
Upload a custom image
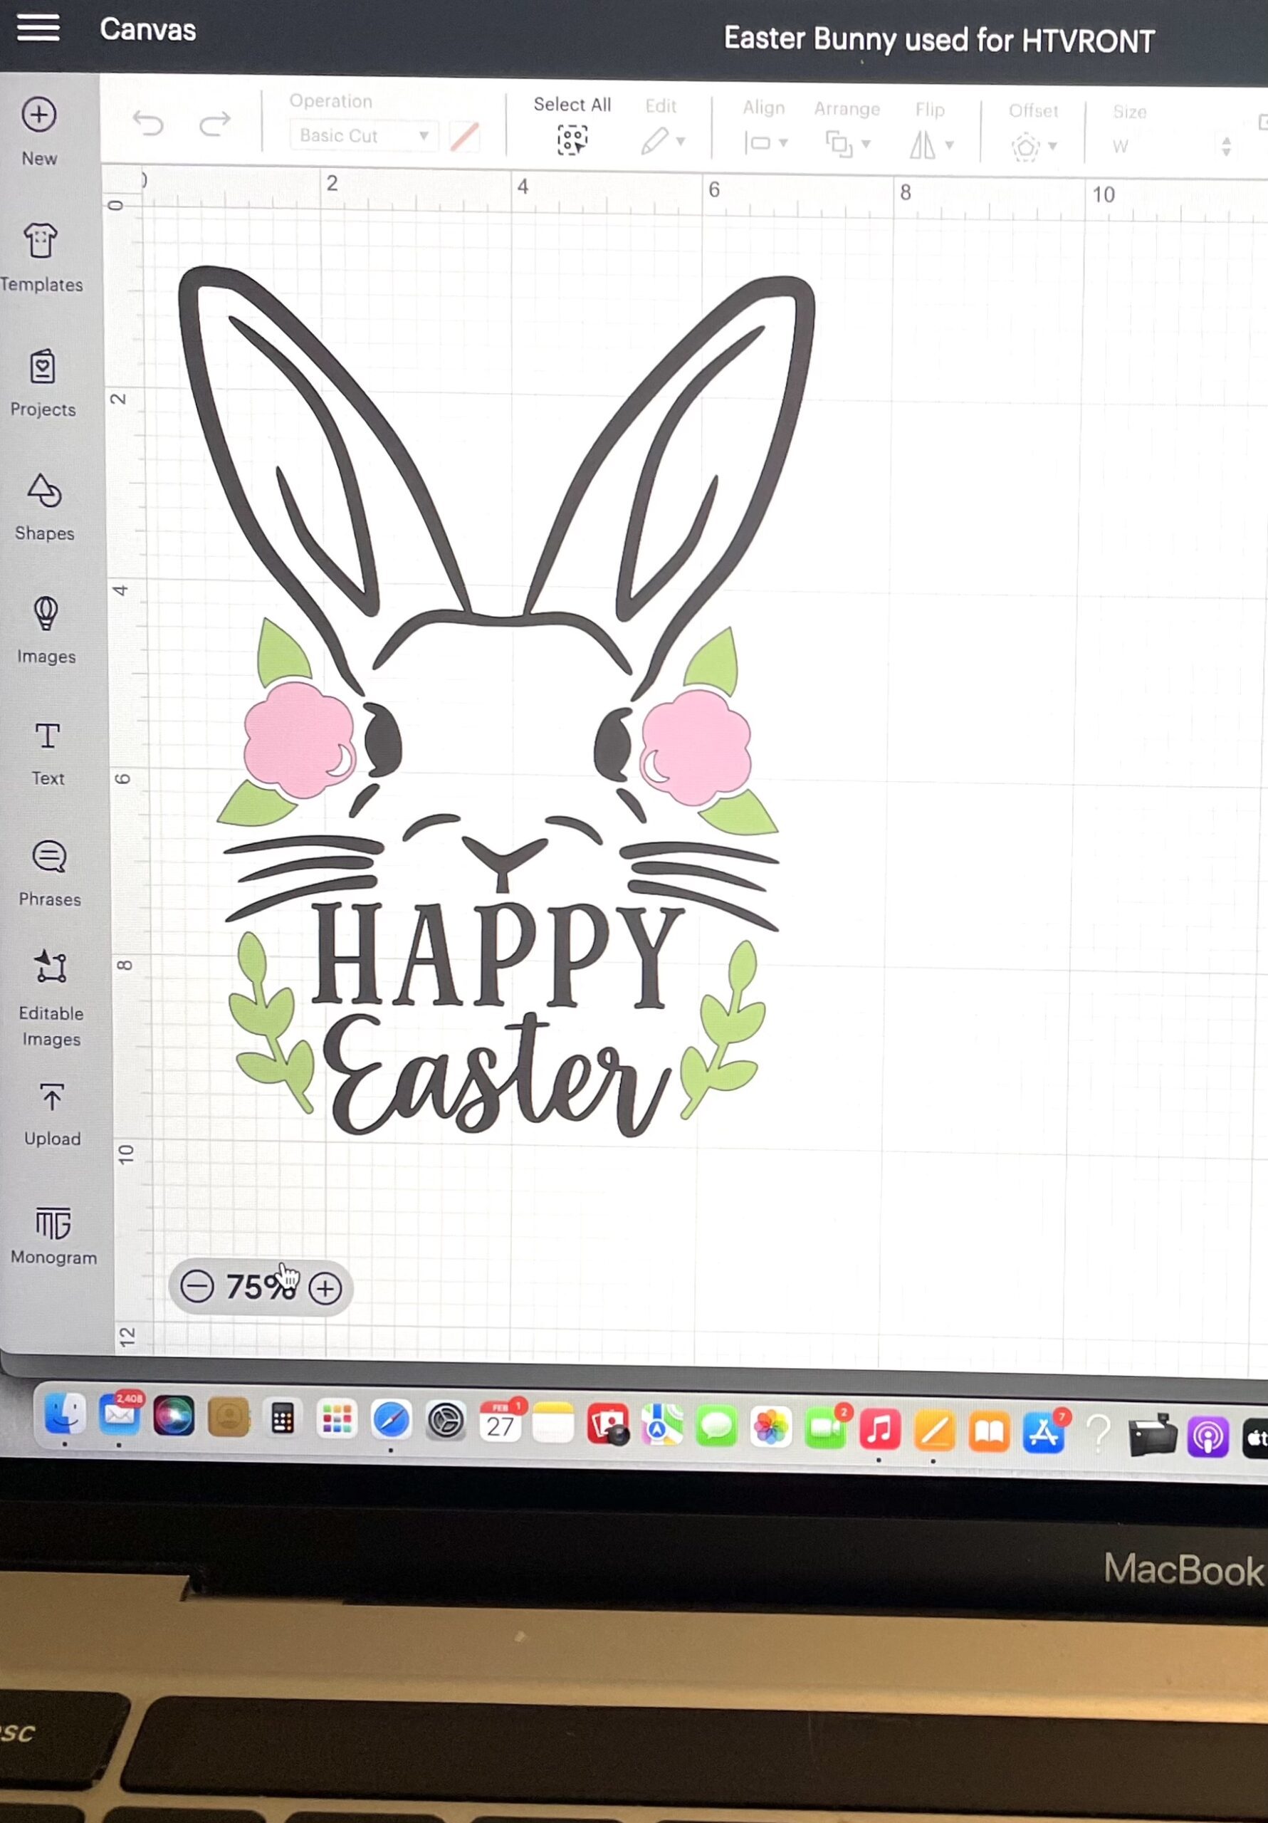click(x=51, y=1094)
